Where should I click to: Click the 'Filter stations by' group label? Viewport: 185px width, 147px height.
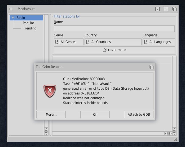(x=67, y=16)
